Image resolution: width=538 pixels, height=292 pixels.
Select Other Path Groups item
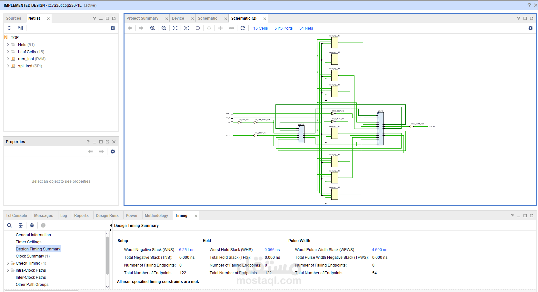pyautogui.click(x=32, y=285)
